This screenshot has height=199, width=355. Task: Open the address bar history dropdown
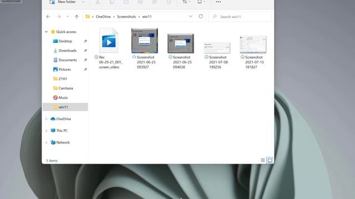point(190,17)
